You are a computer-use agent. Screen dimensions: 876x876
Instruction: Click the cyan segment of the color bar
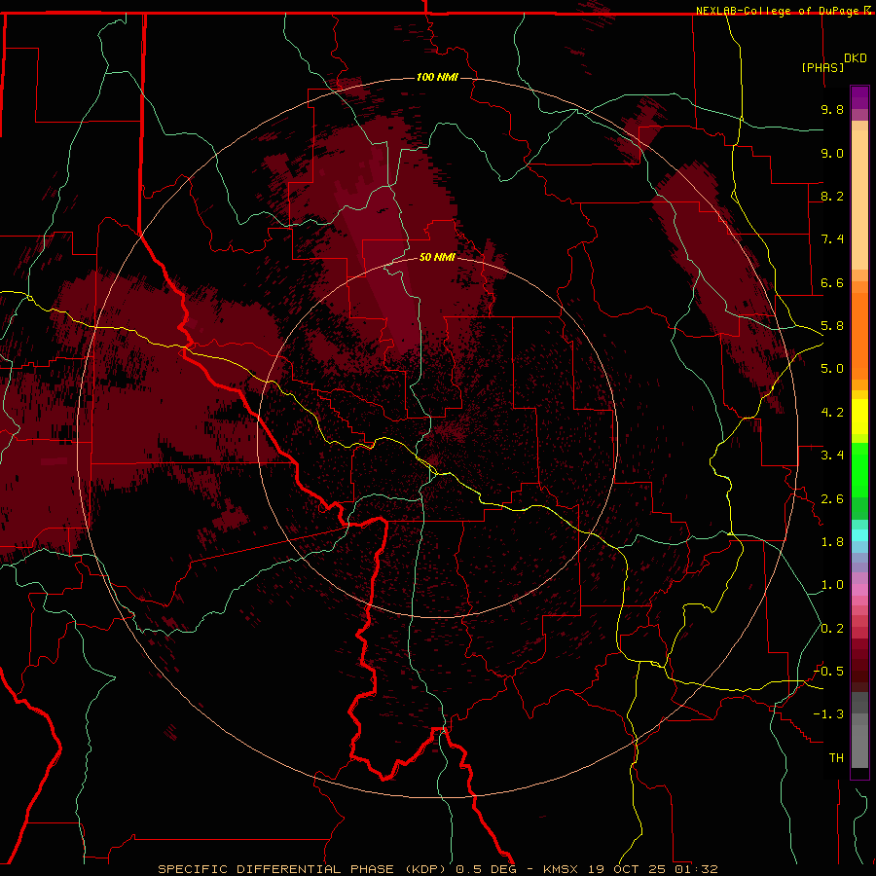[x=859, y=535]
